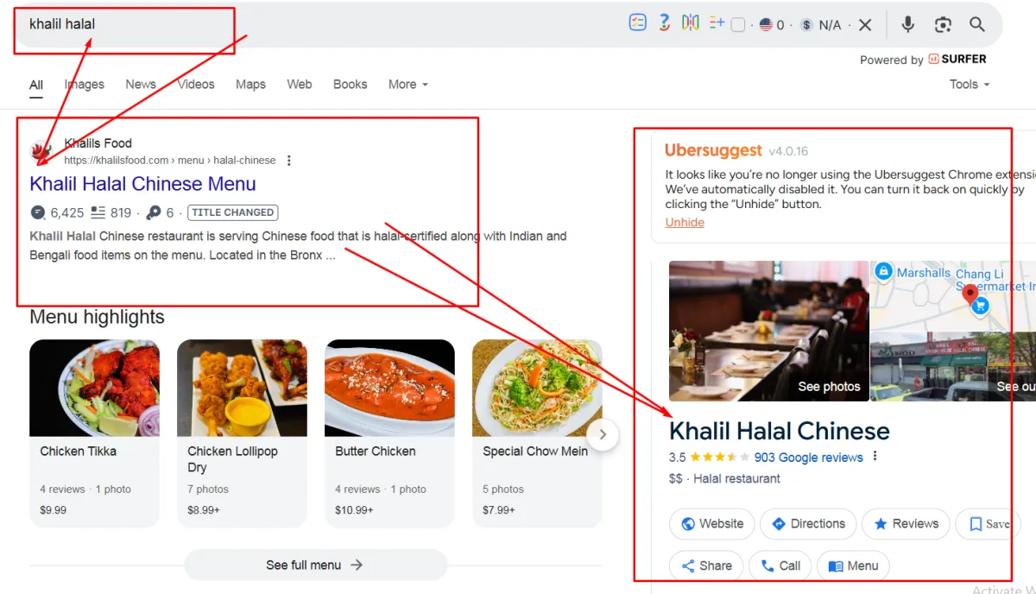Switch to the Videos tab
This screenshot has width=1036, height=594.
[196, 85]
